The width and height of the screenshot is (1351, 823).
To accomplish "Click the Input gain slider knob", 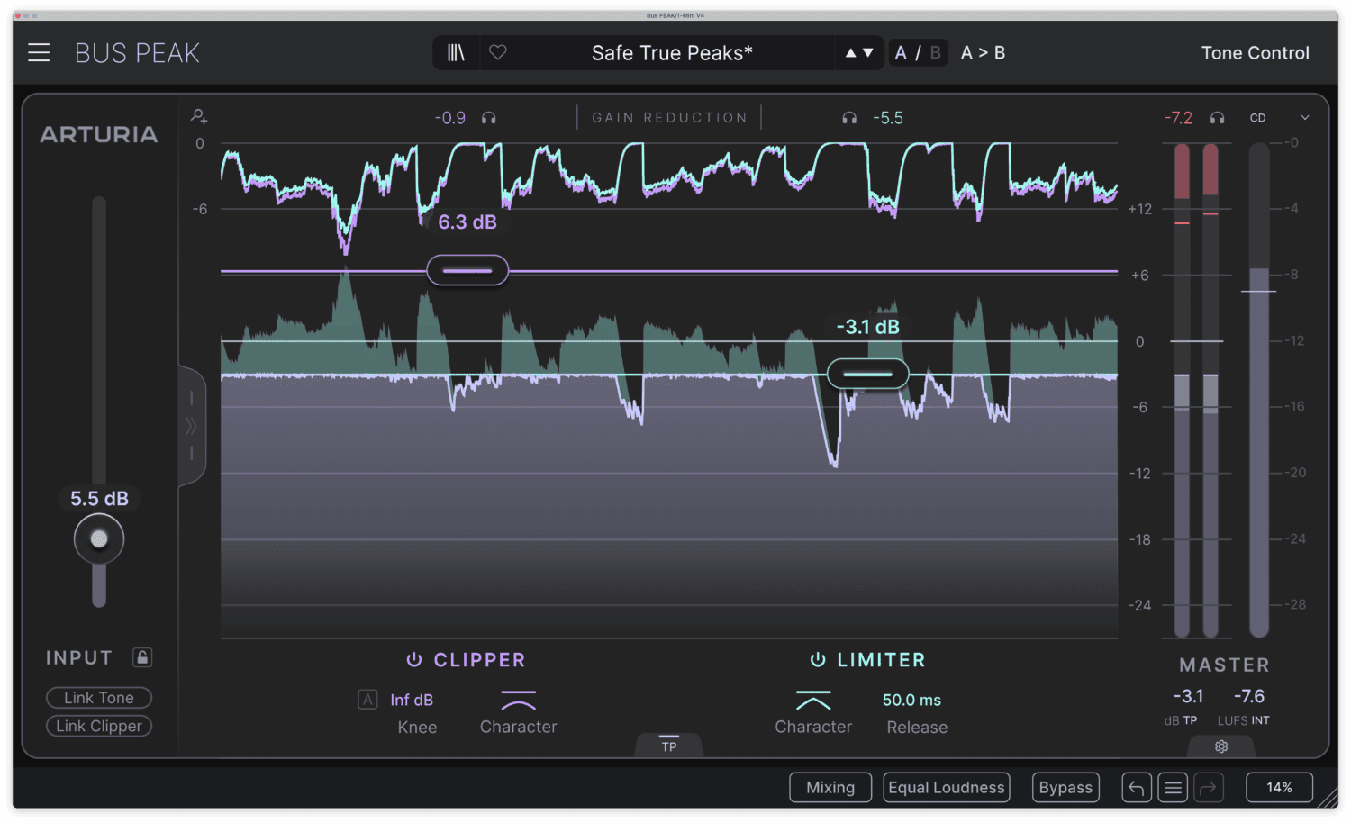I will [99, 539].
